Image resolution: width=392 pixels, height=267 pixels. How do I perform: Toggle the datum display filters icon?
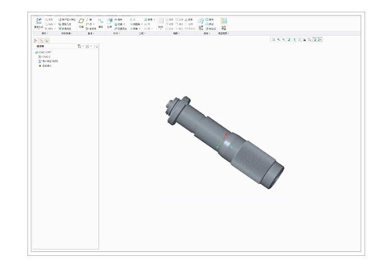tap(309, 40)
